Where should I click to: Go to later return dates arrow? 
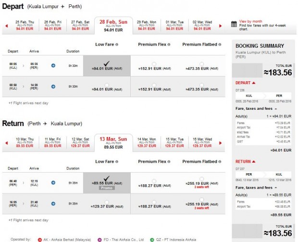221,143
